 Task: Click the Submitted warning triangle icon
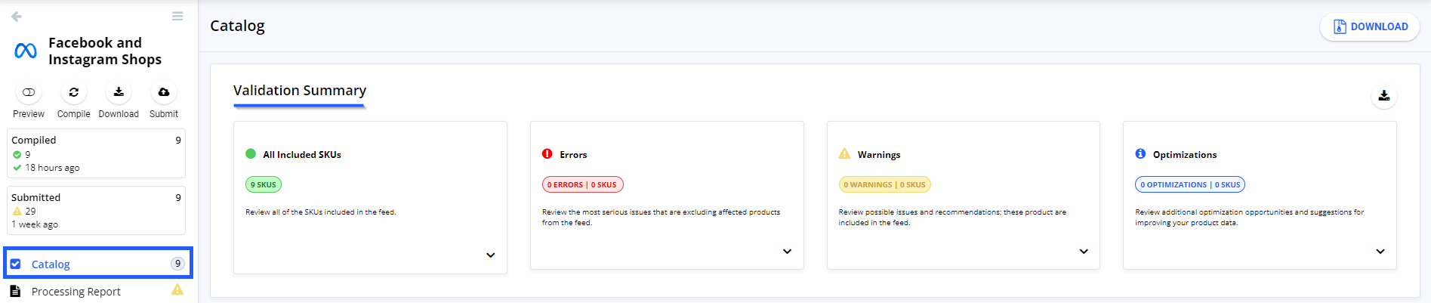tap(17, 211)
